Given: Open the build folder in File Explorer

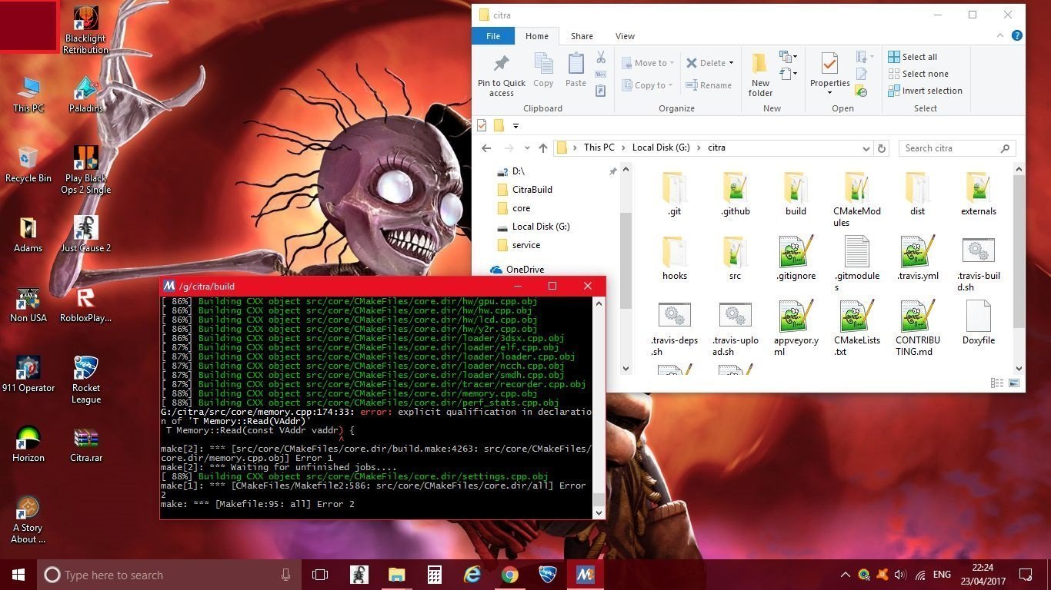Looking at the screenshot, I should click(796, 194).
